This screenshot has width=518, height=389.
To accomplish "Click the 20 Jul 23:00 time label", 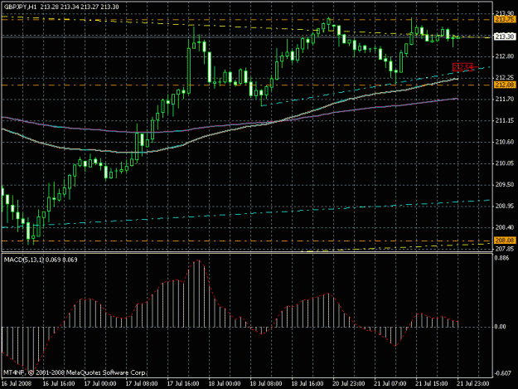I will click(349, 384).
